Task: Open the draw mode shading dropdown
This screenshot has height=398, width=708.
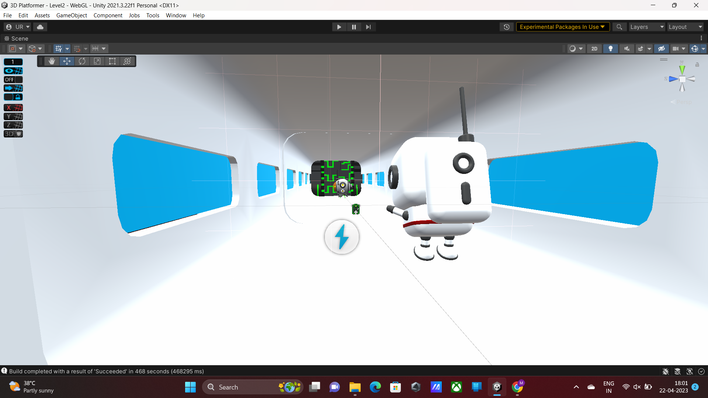Action: tap(576, 49)
